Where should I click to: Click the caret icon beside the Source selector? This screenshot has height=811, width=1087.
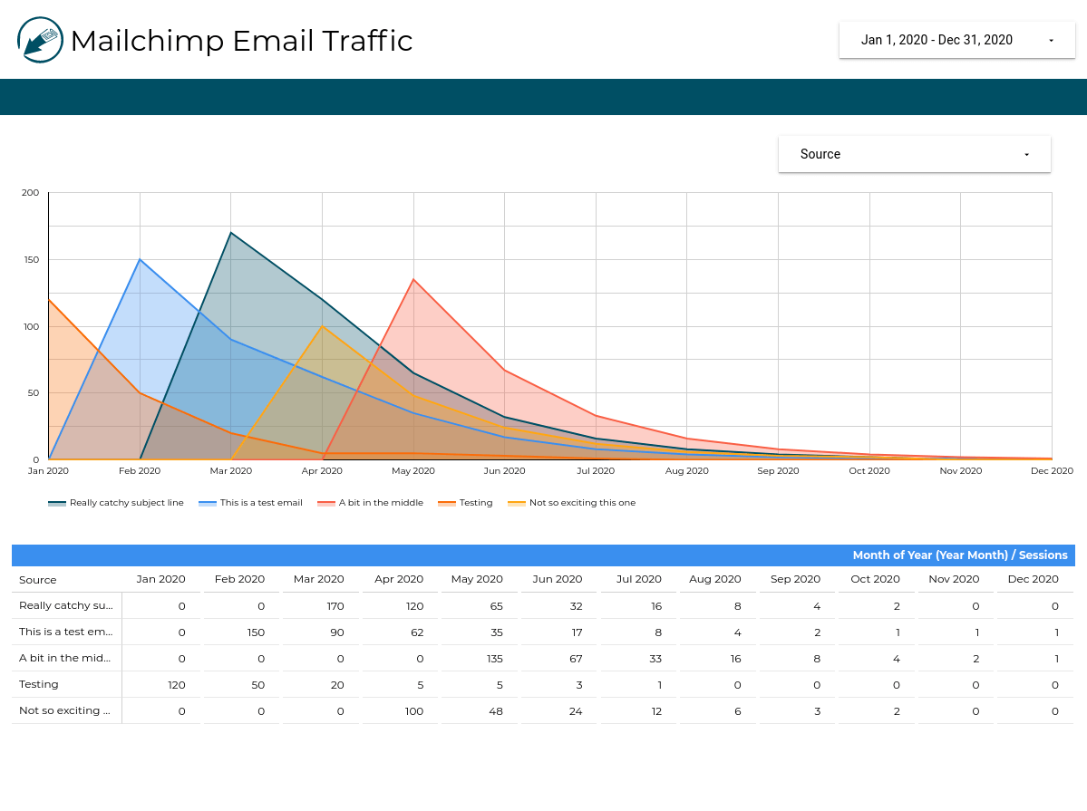point(1026,154)
